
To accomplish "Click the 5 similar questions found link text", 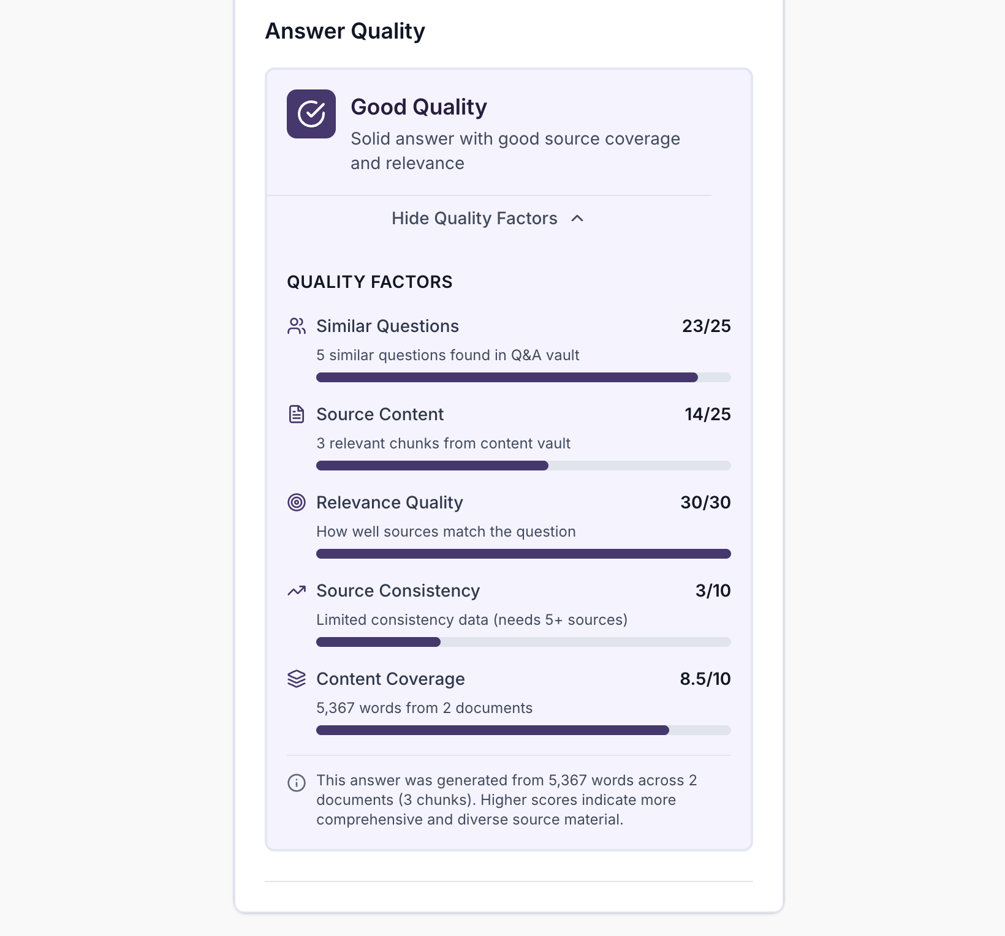I will click(447, 355).
